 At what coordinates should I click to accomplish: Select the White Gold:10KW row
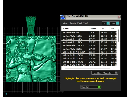(89, 58)
